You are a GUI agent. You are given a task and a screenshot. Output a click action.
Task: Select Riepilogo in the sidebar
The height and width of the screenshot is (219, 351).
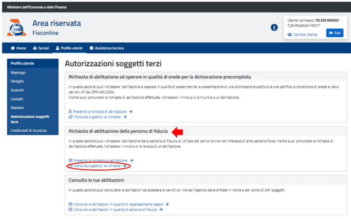18,72
